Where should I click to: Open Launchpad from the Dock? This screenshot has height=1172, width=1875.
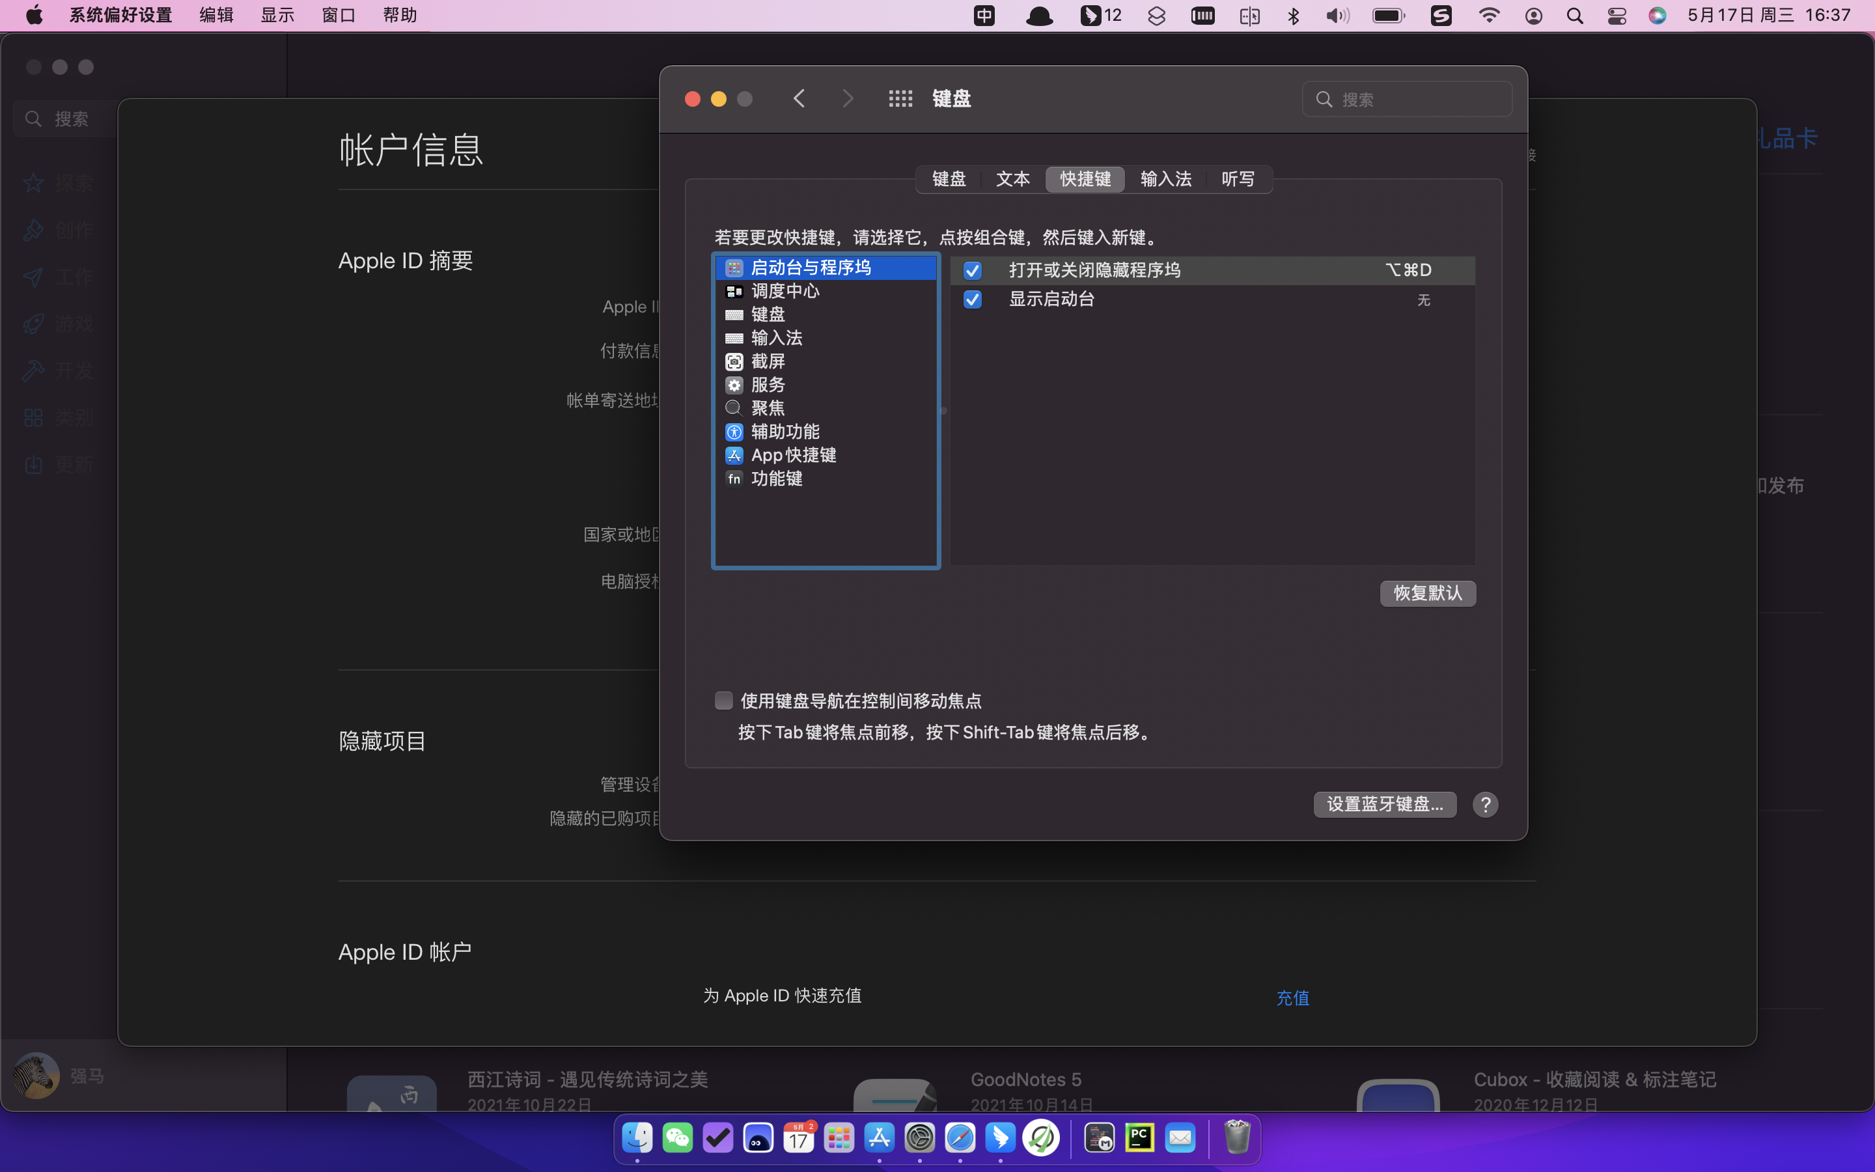click(839, 1138)
